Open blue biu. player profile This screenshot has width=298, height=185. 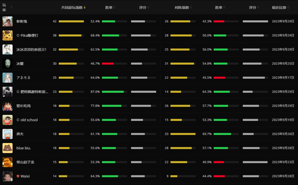(23, 148)
